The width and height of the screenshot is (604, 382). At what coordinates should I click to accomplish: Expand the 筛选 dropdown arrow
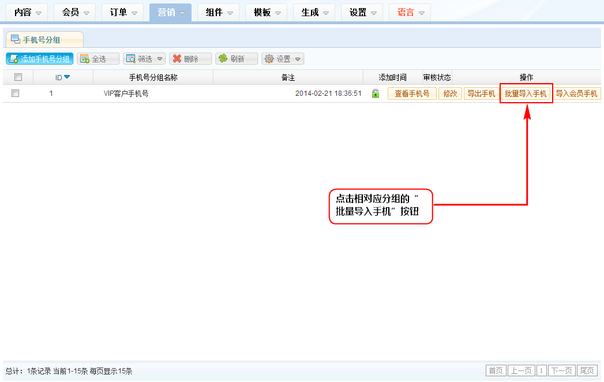(x=159, y=59)
